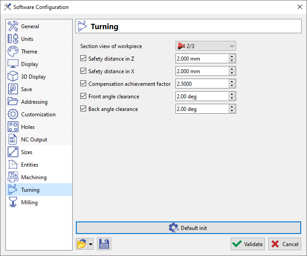The width and height of the screenshot is (307, 256).
Task: Go to the Addressing settings page
Action: point(34,102)
